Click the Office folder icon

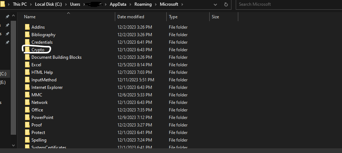[x=27, y=110]
